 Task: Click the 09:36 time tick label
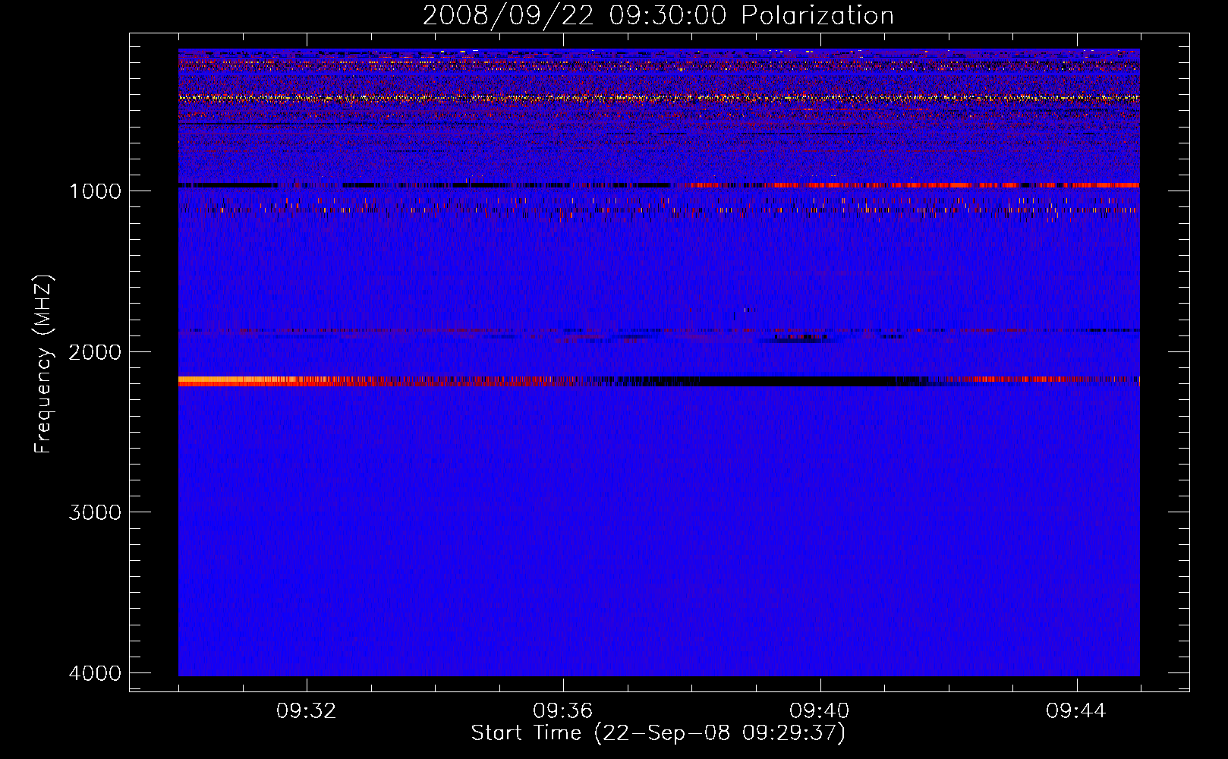[x=563, y=711]
